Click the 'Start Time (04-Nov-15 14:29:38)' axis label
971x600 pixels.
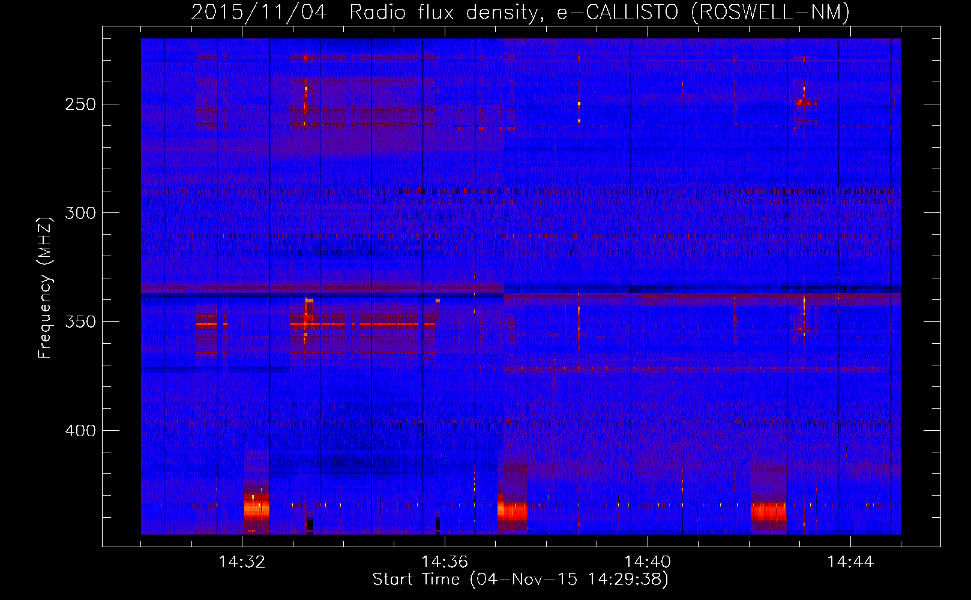point(520,580)
